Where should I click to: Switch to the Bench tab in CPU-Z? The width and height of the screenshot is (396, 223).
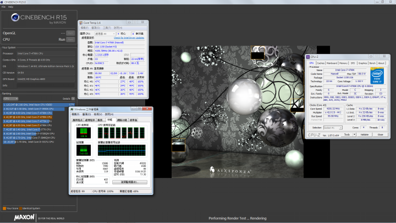pyautogui.click(x=372, y=63)
